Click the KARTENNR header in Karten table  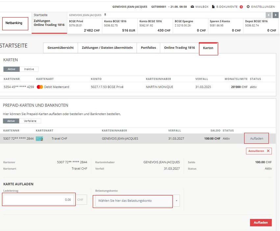pos(12,79)
